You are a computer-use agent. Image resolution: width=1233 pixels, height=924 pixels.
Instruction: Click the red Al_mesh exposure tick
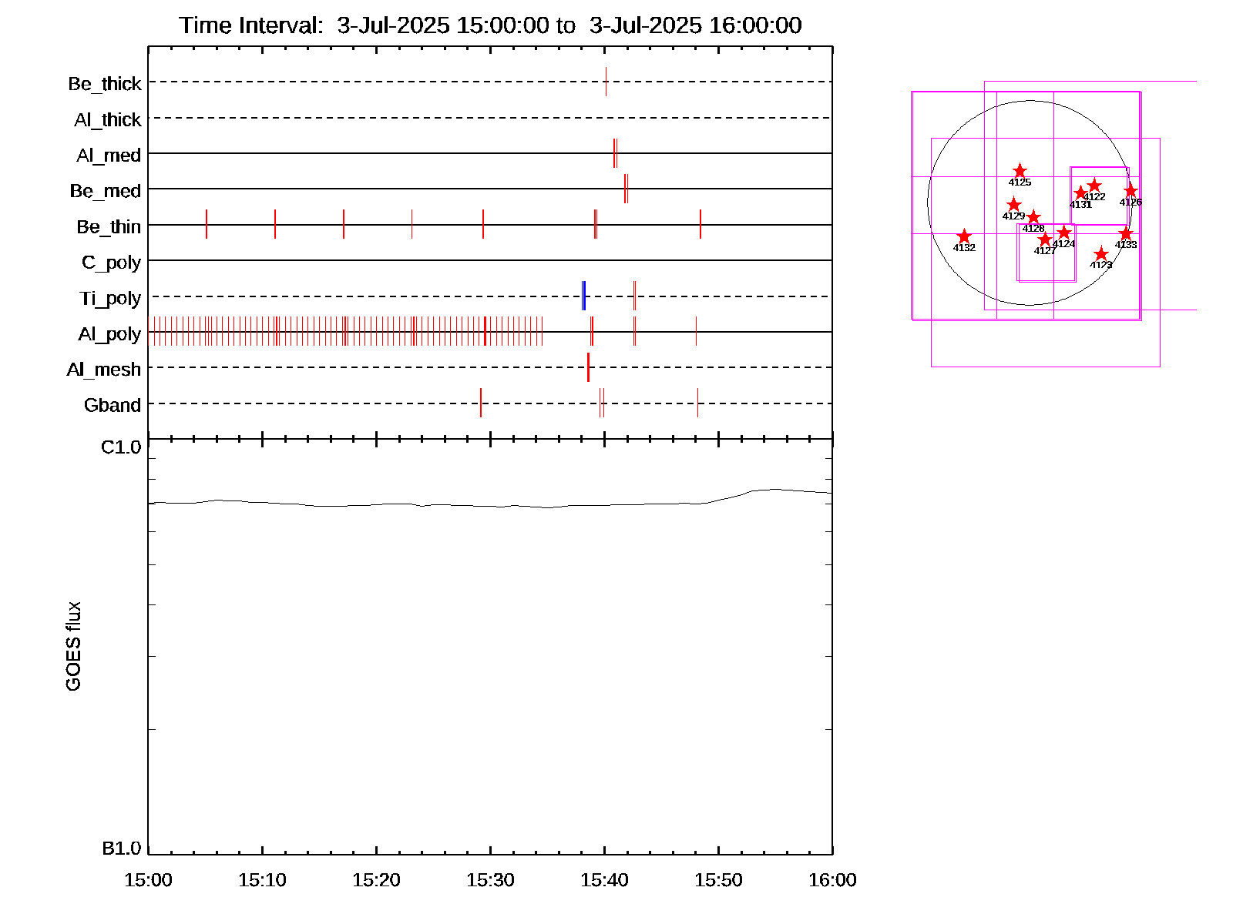tap(588, 367)
